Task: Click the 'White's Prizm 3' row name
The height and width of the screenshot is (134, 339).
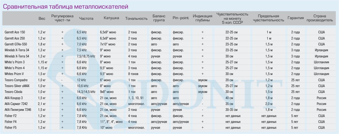Action: click(14, 62)
